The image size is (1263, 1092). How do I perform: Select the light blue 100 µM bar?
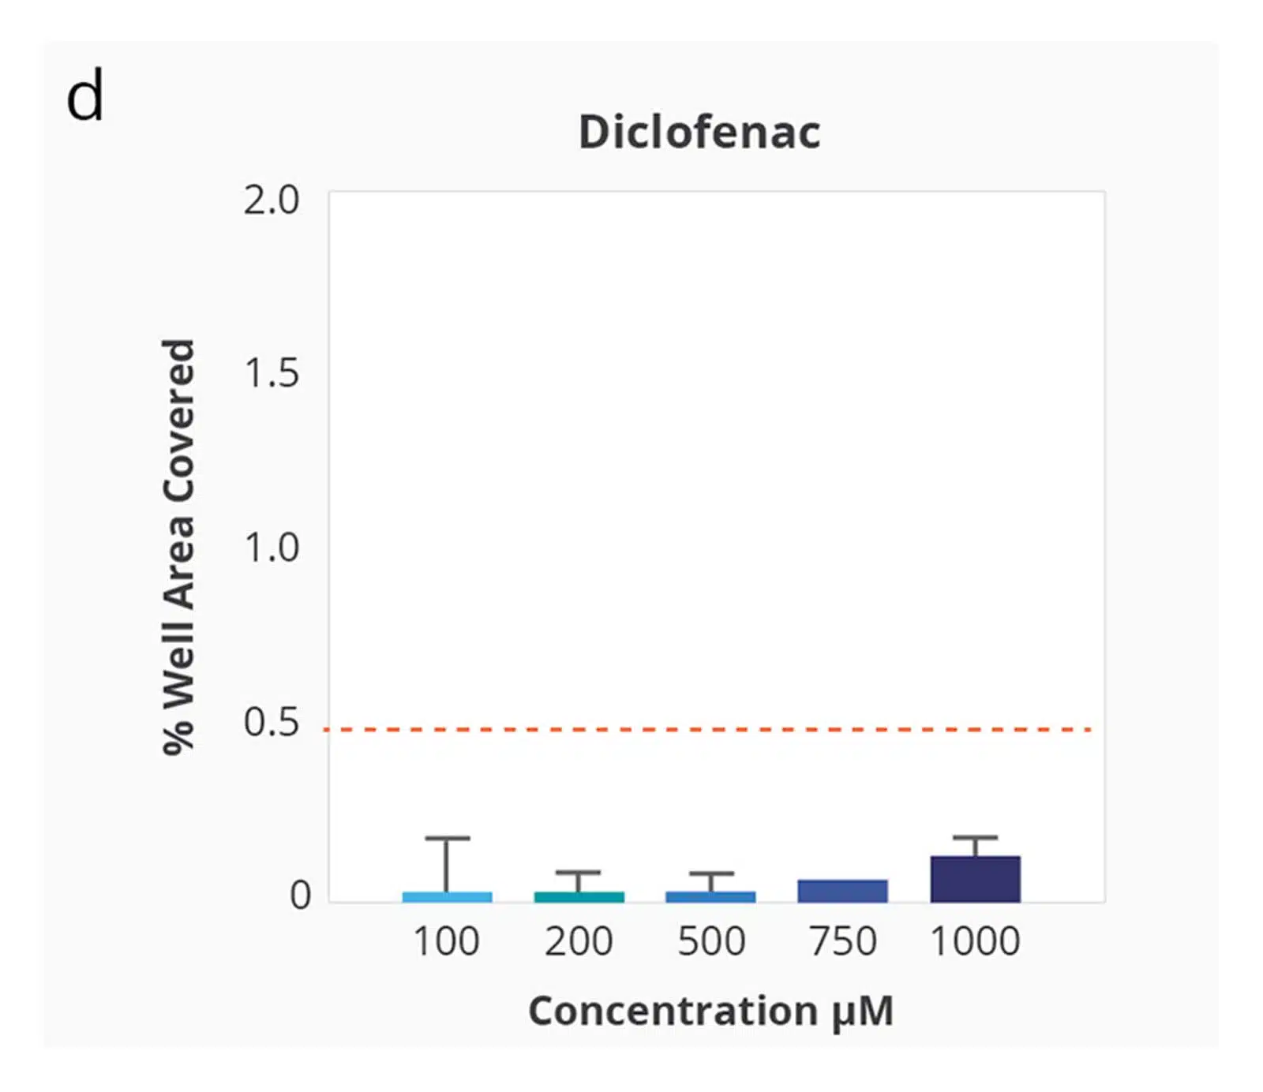point(447,897)
